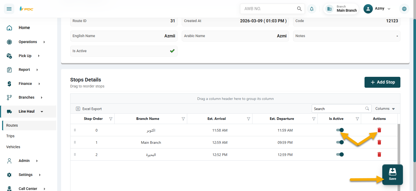The height and width of the screenshot is (191, 416).
Task: Open the Columns dropdown
Action: click(x=385, y=109)
